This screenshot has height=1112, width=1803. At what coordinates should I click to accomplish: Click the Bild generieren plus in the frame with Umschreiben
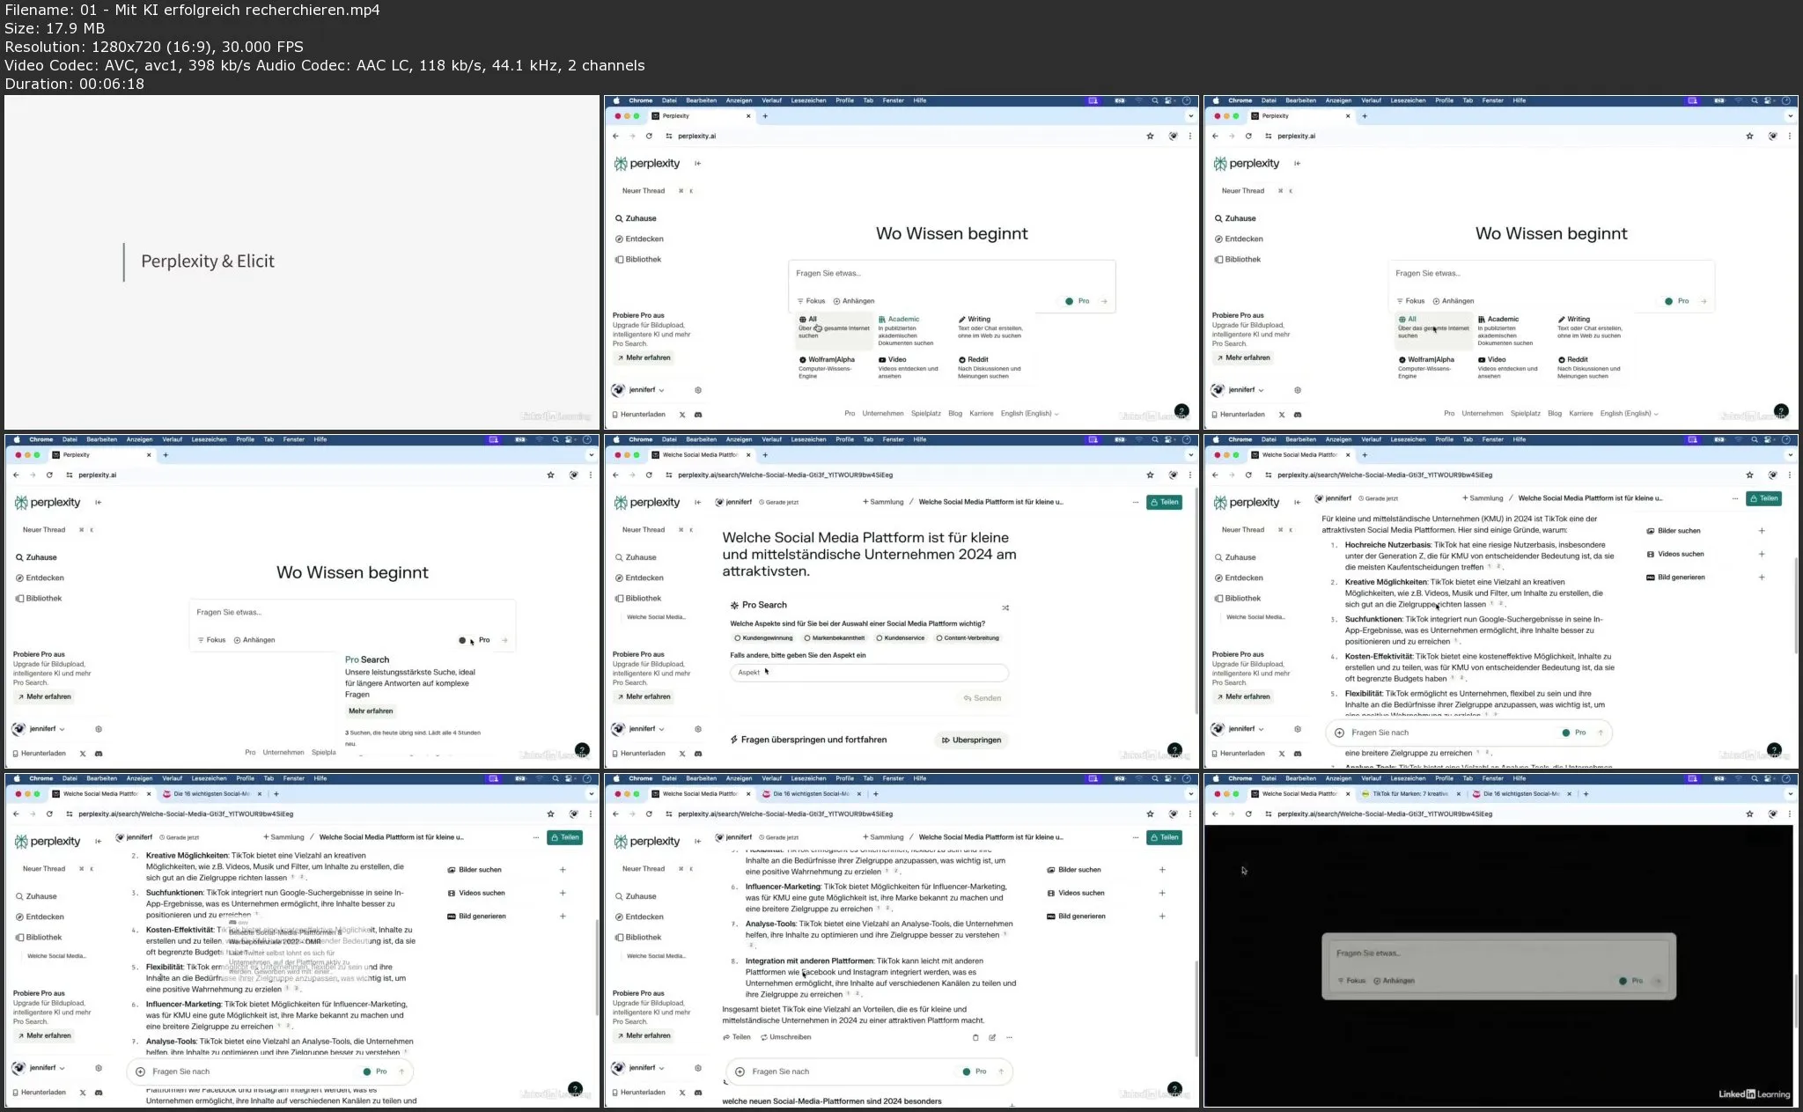point(1162,917)
